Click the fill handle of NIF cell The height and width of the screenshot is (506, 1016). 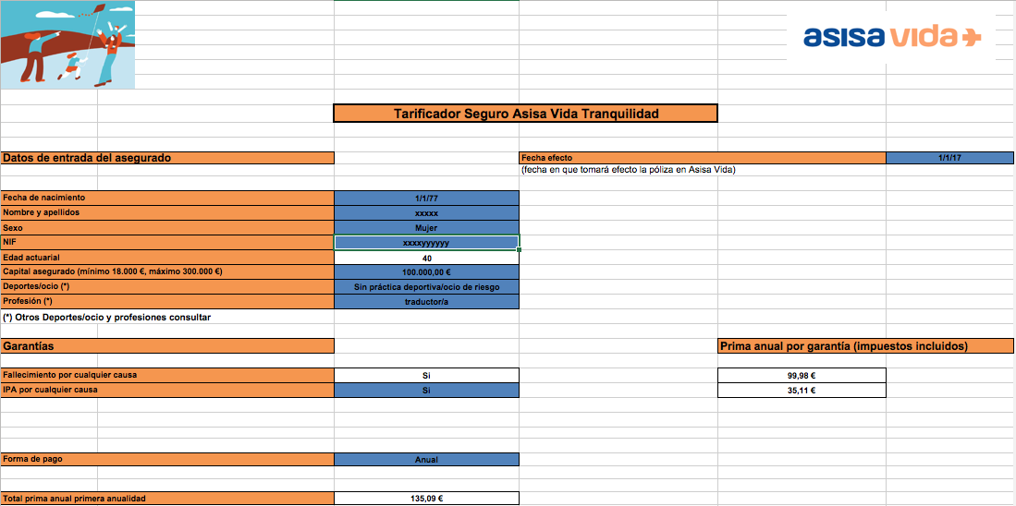(x=519, y=249)
